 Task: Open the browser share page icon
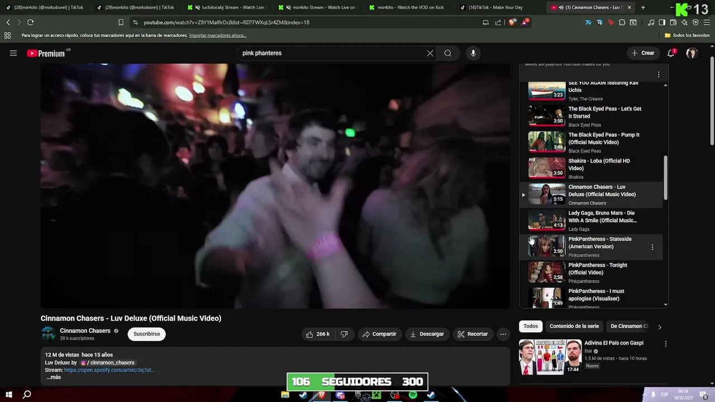[x=498, y=22]
